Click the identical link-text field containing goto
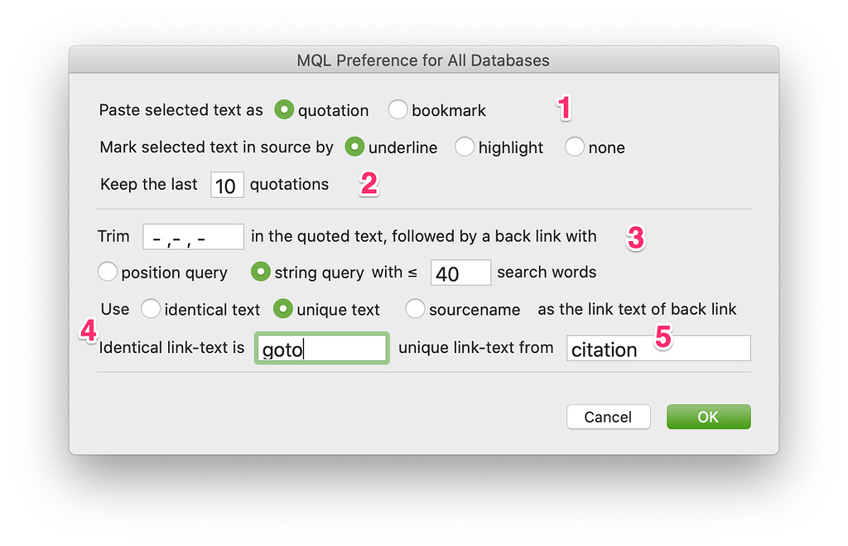Viewport: 848px width, 546px height. click(321, 348)
